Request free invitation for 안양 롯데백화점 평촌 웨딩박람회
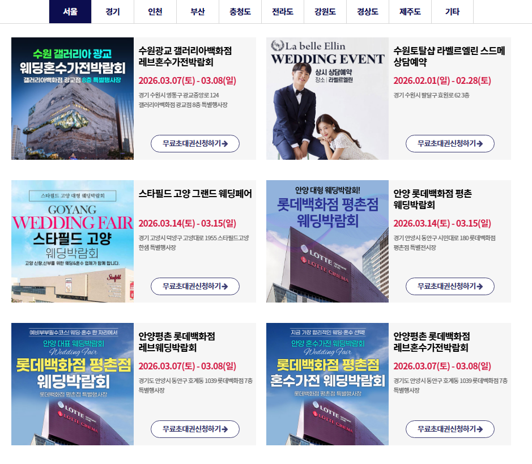 tap(450, 286)
